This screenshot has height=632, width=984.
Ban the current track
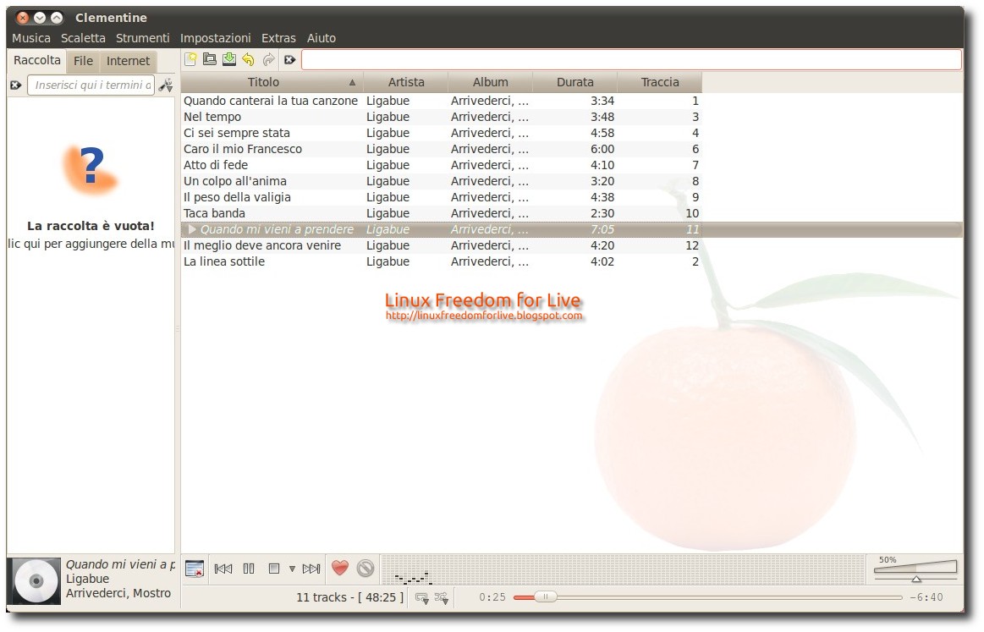(x=366, y=568)
